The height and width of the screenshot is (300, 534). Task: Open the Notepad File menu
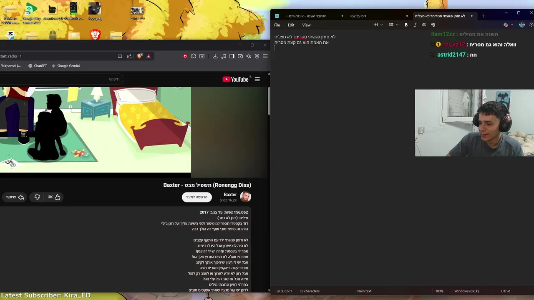click(x=277, y=25)
